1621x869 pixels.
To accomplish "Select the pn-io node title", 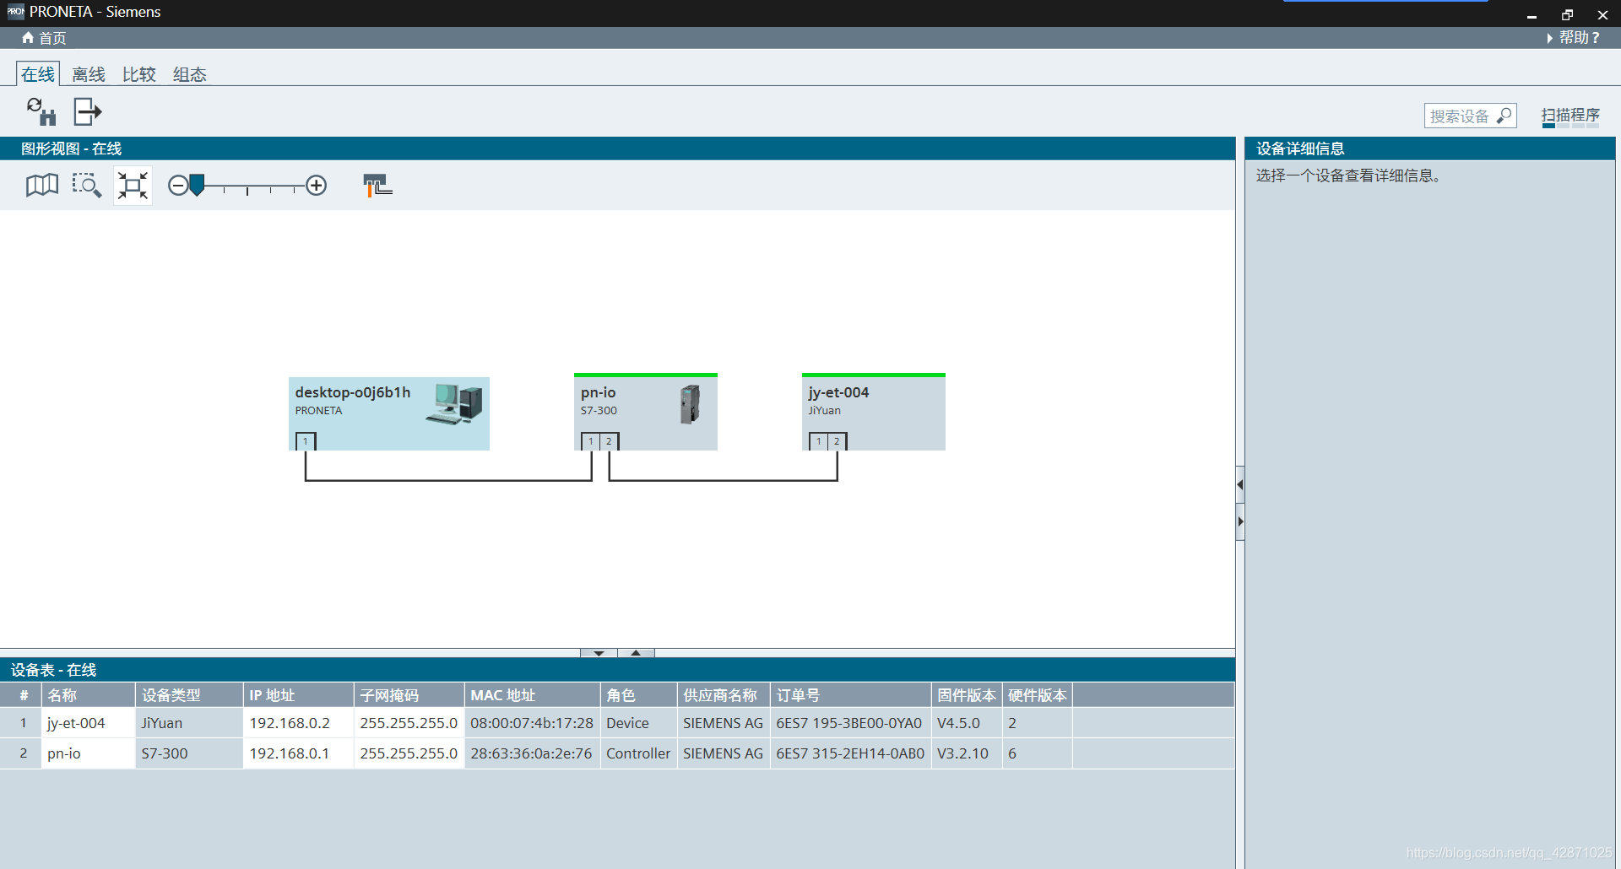I will [598, 392].
